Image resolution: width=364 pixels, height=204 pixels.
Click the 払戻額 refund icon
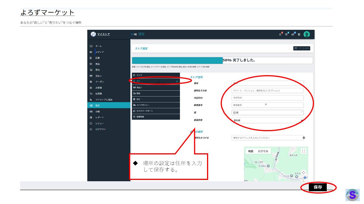point(91,93)
